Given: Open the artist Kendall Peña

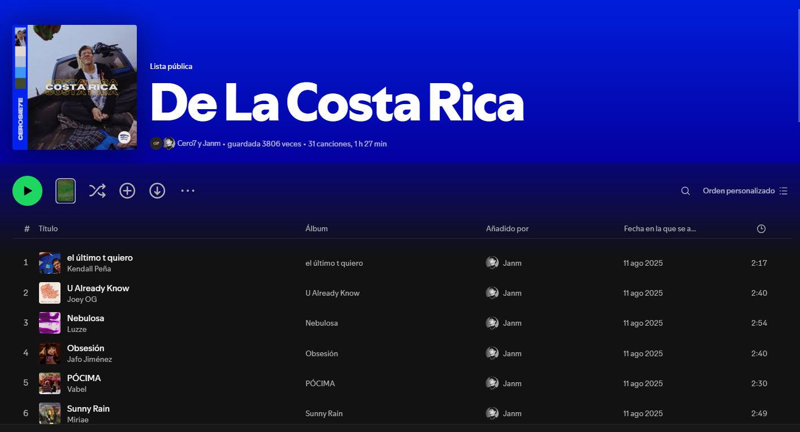Looking at the screenshot, I should [x=89, y=269].
